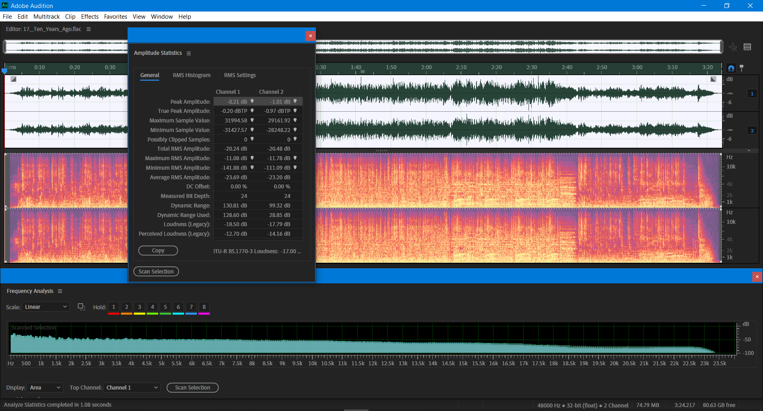
Task: Select the red Hold 1 color swatch
Action: click(113, 313)
